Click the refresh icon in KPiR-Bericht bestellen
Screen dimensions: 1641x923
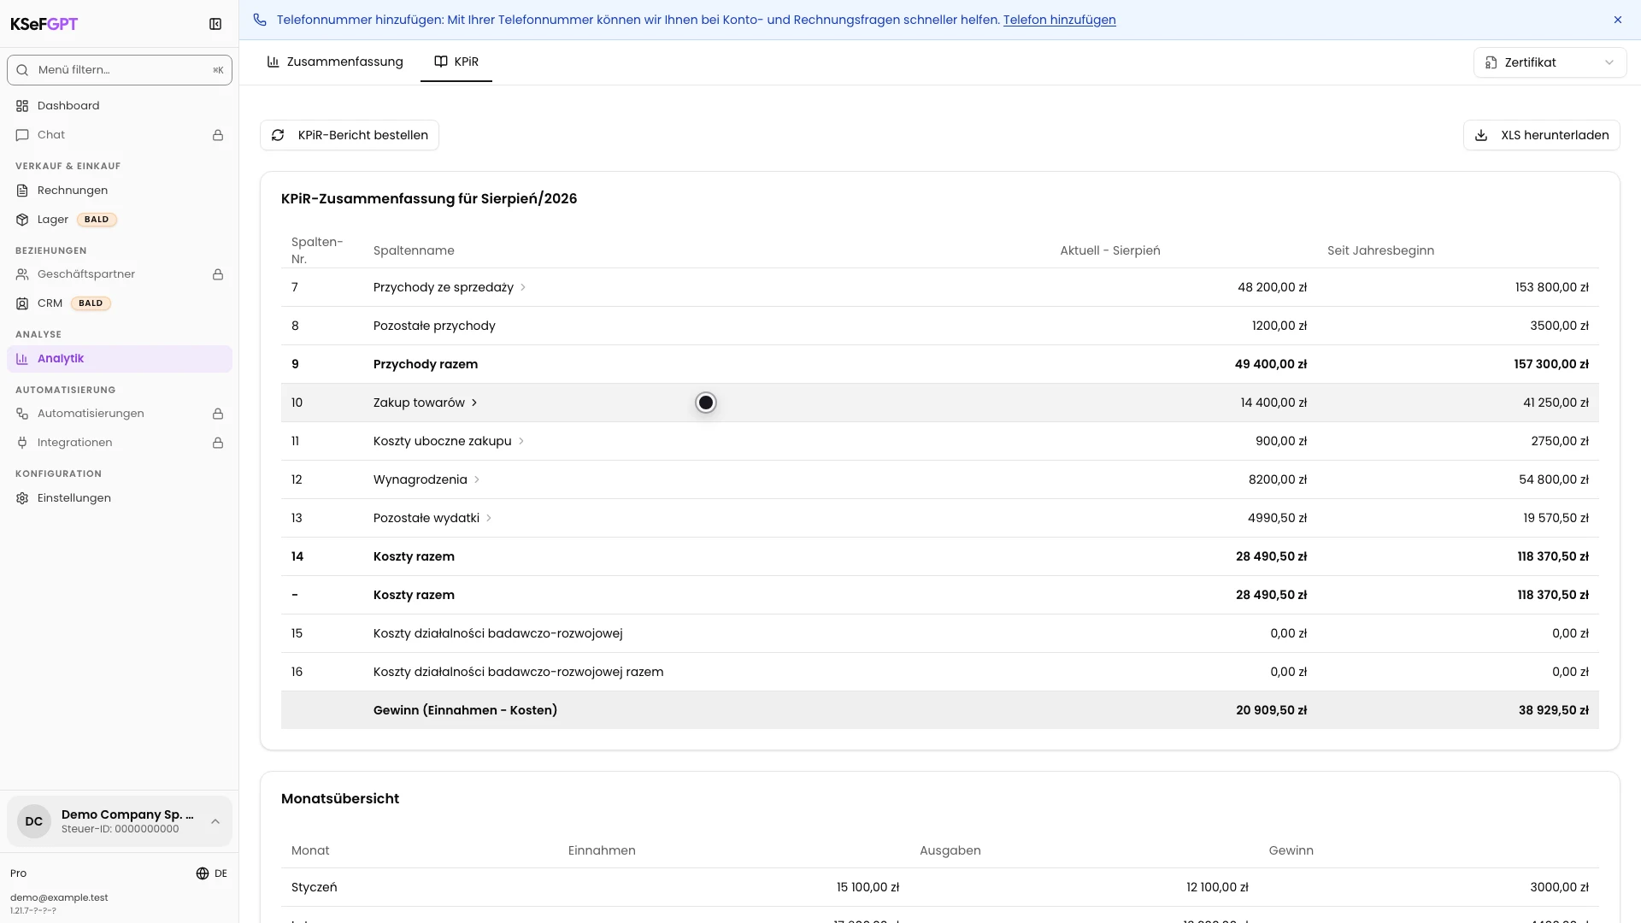tap(278, 135)
